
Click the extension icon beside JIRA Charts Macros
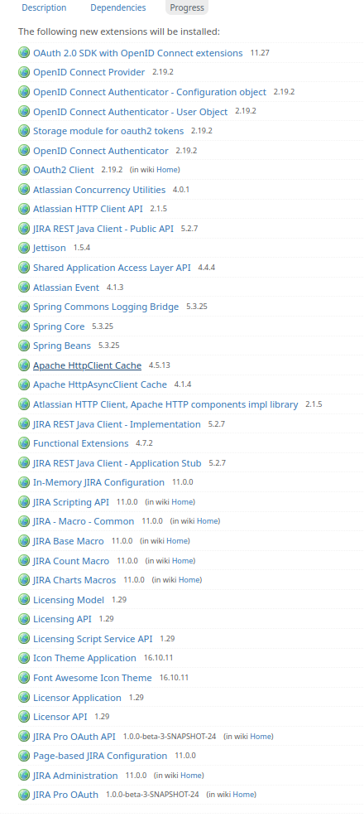(x=24, y=580)
